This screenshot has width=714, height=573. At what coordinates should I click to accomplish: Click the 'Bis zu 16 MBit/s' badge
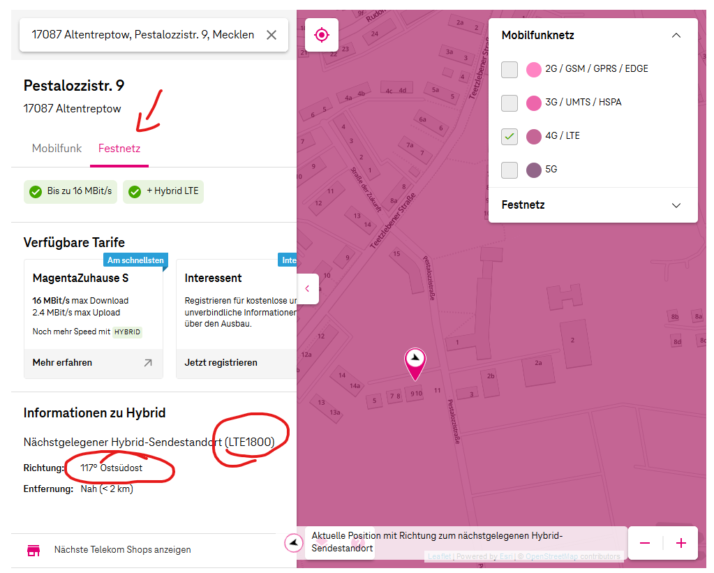70,191
